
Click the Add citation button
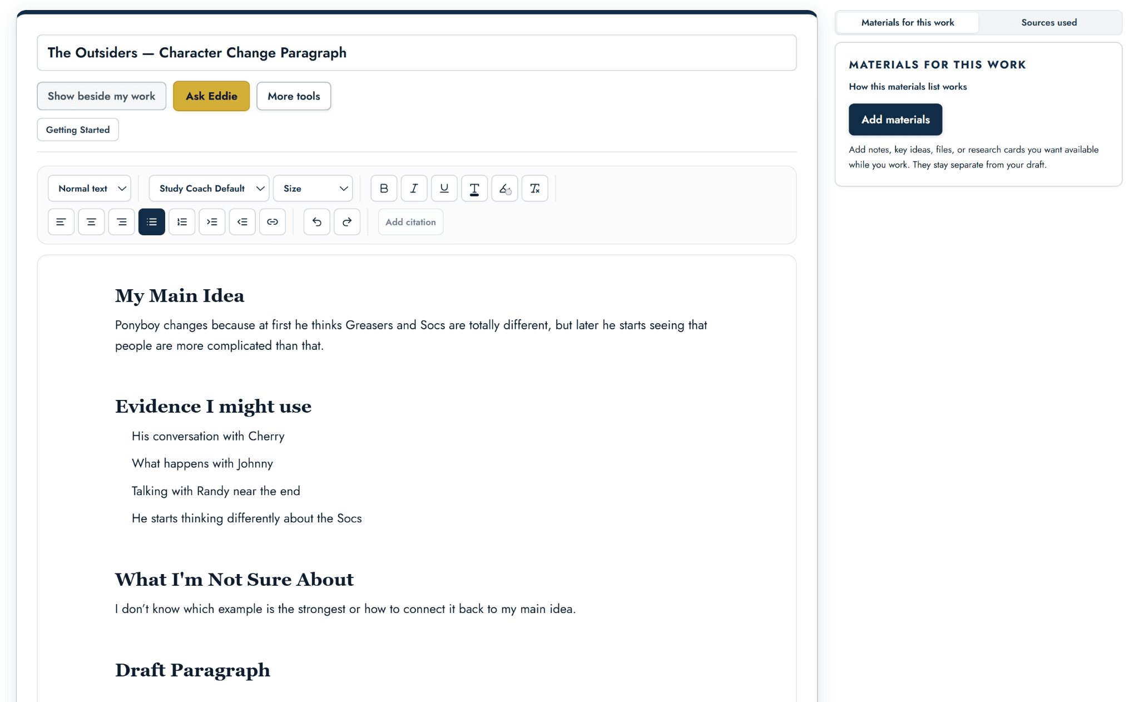[410, 222]
